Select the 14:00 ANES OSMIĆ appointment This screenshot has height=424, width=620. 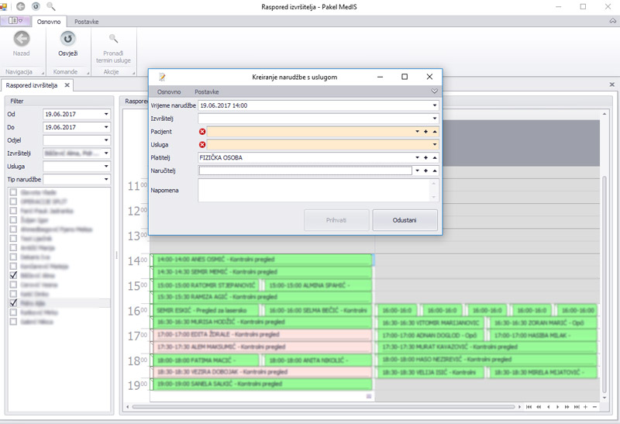262,260
